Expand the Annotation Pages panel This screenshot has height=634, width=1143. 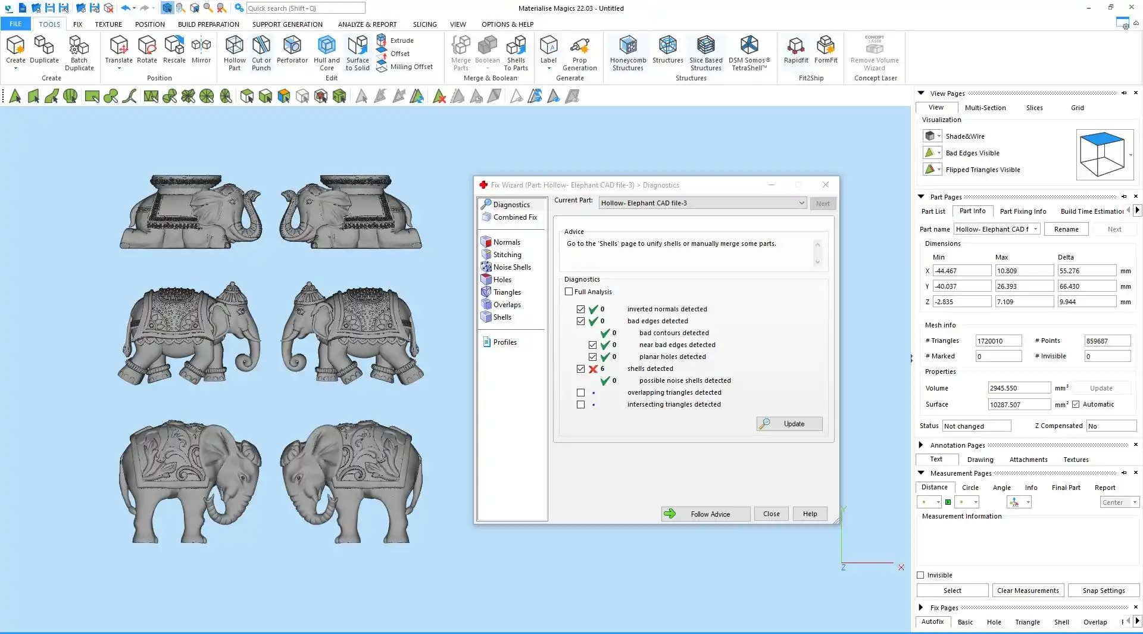point(921,445)
